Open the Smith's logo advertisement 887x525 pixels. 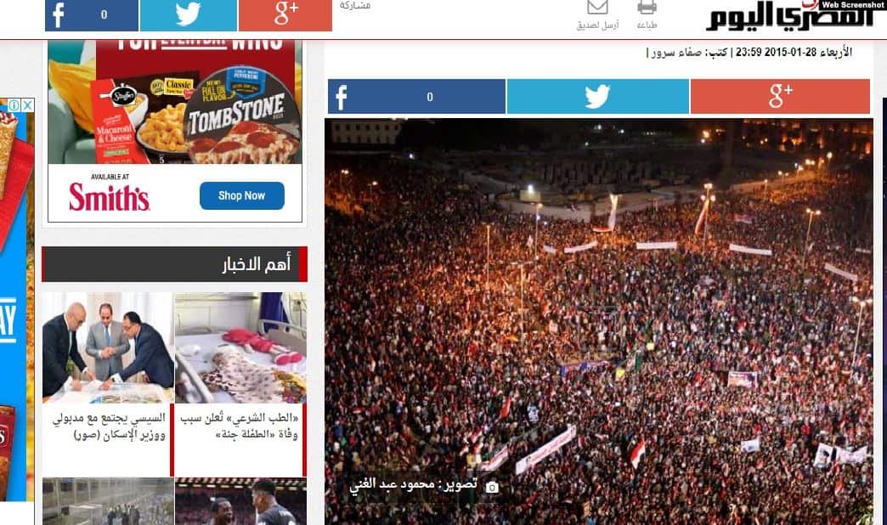click(x=110, y=196)
